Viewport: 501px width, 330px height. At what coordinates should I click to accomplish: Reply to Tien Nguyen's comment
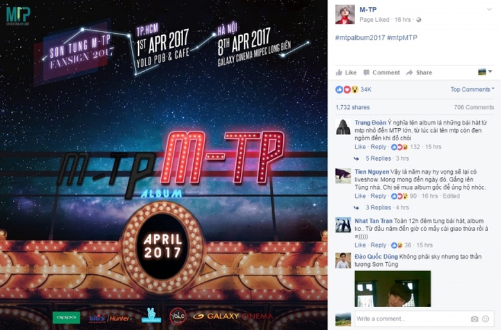pos(378,196)
